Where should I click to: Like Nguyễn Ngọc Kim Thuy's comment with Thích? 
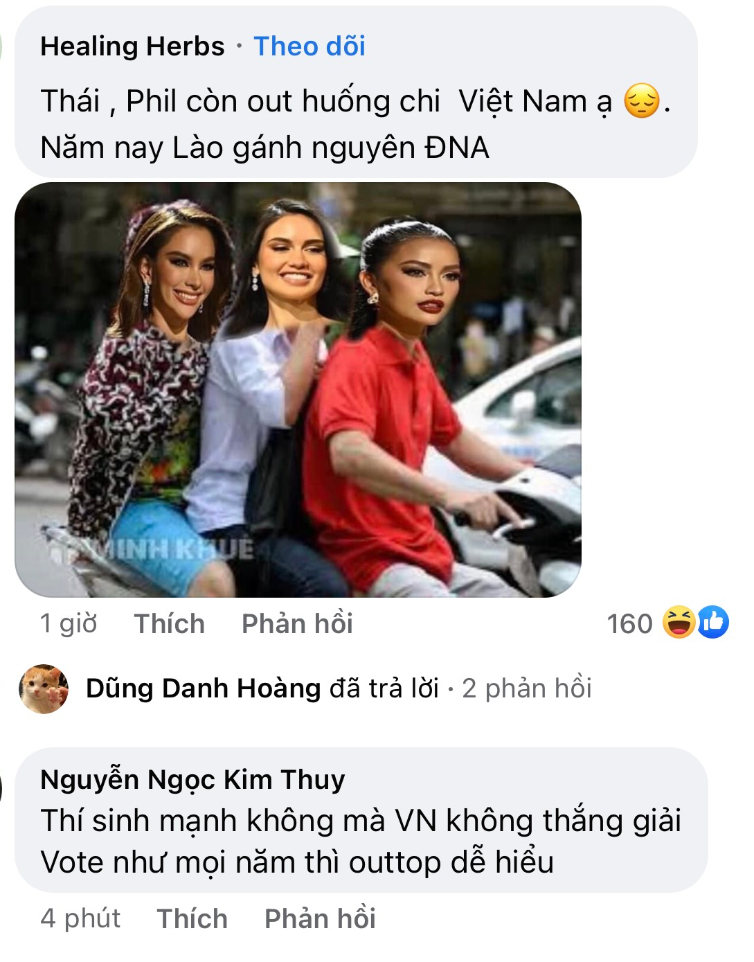coord(192,918)
